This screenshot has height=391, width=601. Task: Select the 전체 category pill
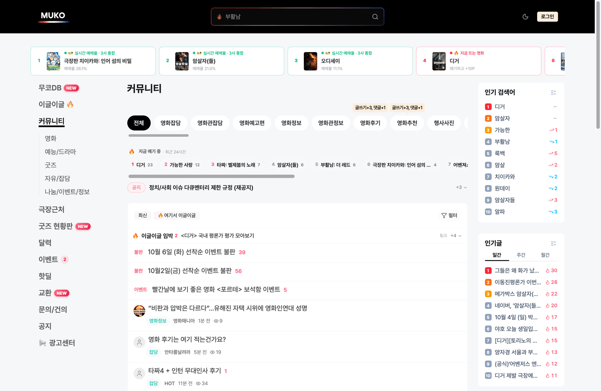pos(139,123)
